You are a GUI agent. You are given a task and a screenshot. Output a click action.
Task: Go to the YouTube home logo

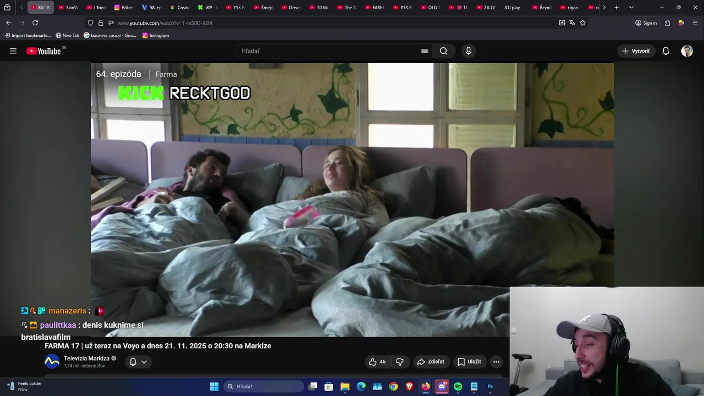point(44,51)
